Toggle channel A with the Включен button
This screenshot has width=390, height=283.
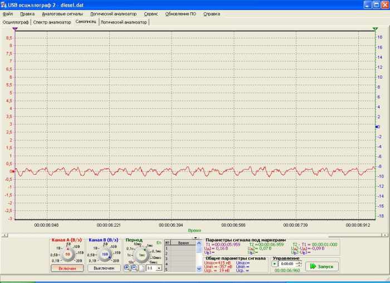pos(67,268)
